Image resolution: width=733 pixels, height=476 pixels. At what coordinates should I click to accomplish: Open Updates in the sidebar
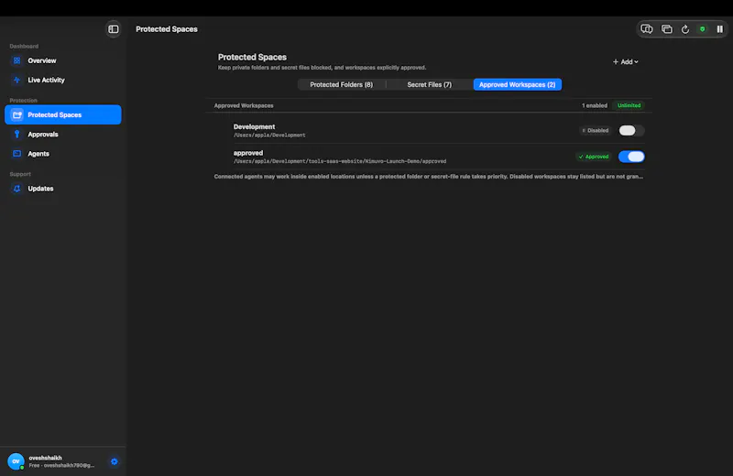coord(63,189)
